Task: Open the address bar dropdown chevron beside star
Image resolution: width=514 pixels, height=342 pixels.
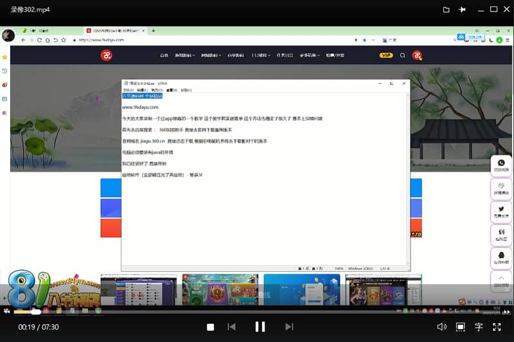Action: [373, 40]
